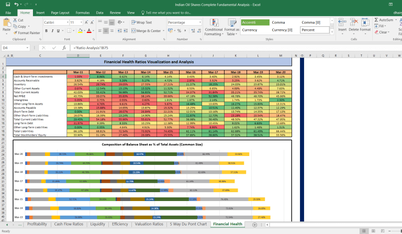Viewport: 402px width, 234px height.
Task: Toggle Wrap Text for the cell
Action: pos(141,23)
